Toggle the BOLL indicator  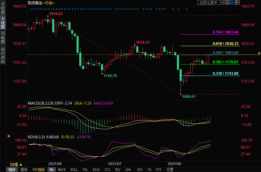[x=74, y=170]
